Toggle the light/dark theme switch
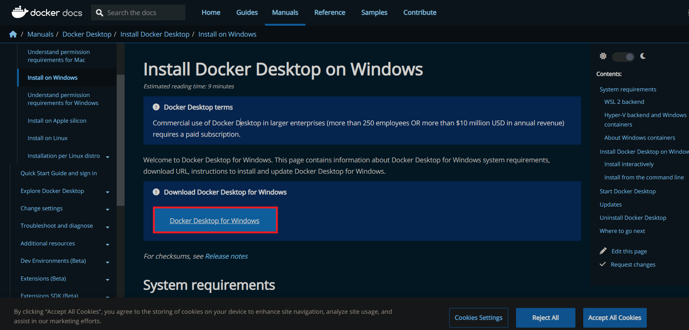689x330 pixels. pos(623,57)
